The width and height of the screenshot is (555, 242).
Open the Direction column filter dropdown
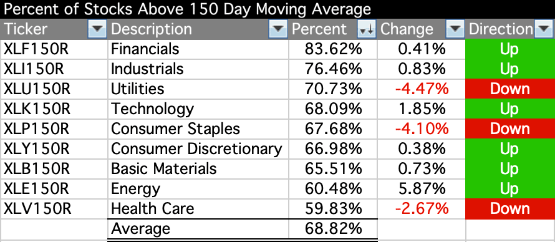pyautogui.click(x=543, y=29)
